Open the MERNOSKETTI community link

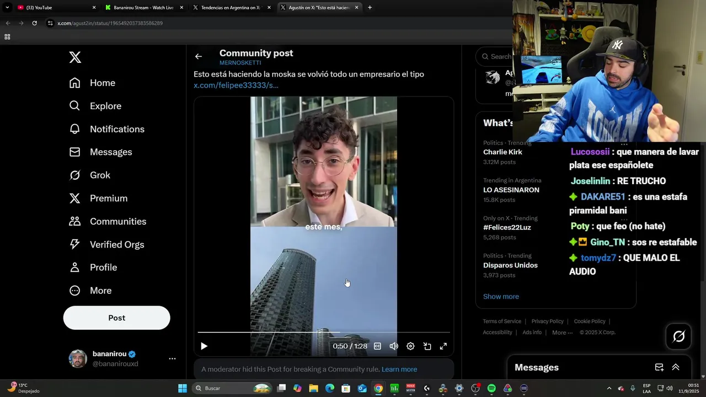click(240, 63)
